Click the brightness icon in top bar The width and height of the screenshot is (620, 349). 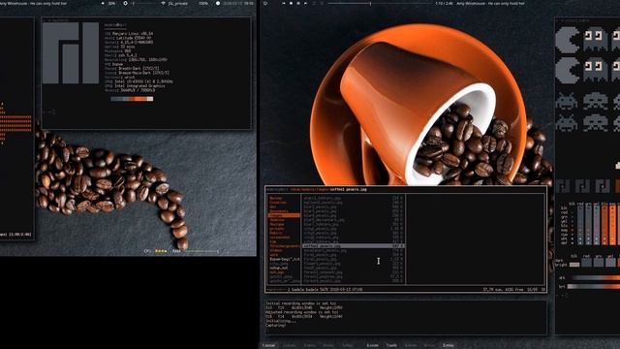pos(125,3)
